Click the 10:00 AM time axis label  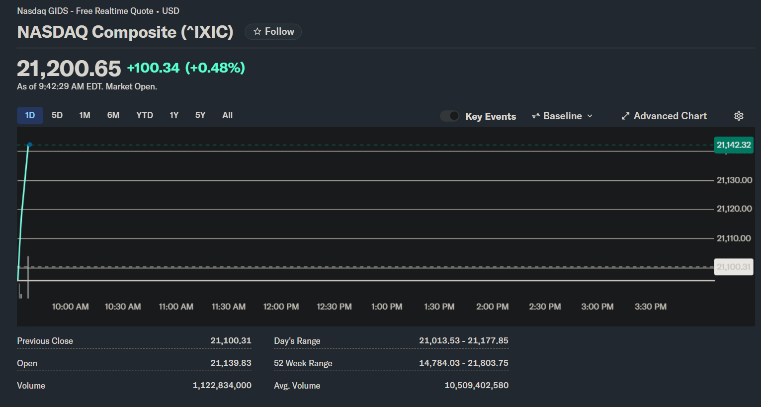pyautogui.click(x=71, y=307)
